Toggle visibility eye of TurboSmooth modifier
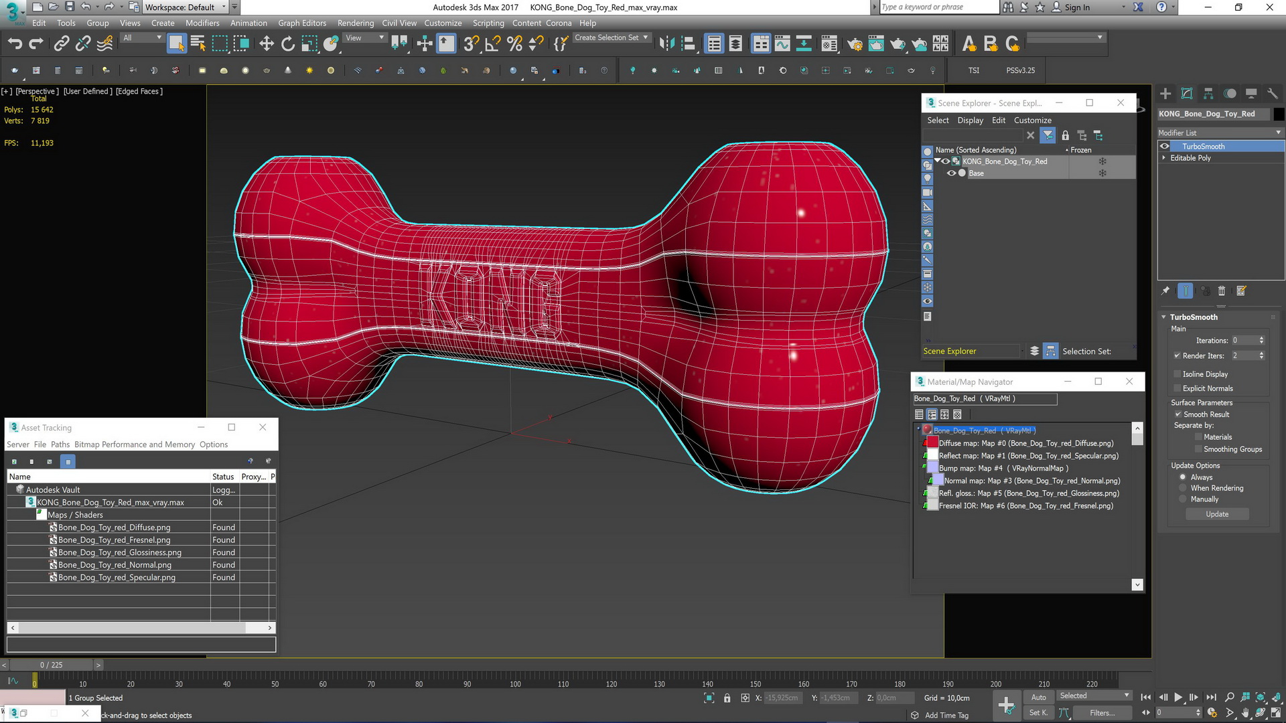1286x723 pixels. tap(1165, 146)
